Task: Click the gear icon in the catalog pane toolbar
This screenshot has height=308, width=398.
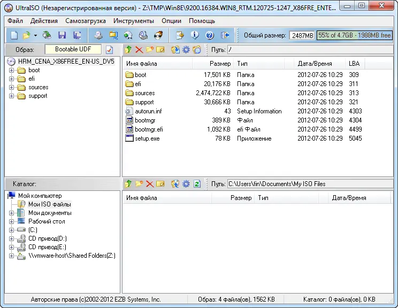Action: click(x=186, y=184)
